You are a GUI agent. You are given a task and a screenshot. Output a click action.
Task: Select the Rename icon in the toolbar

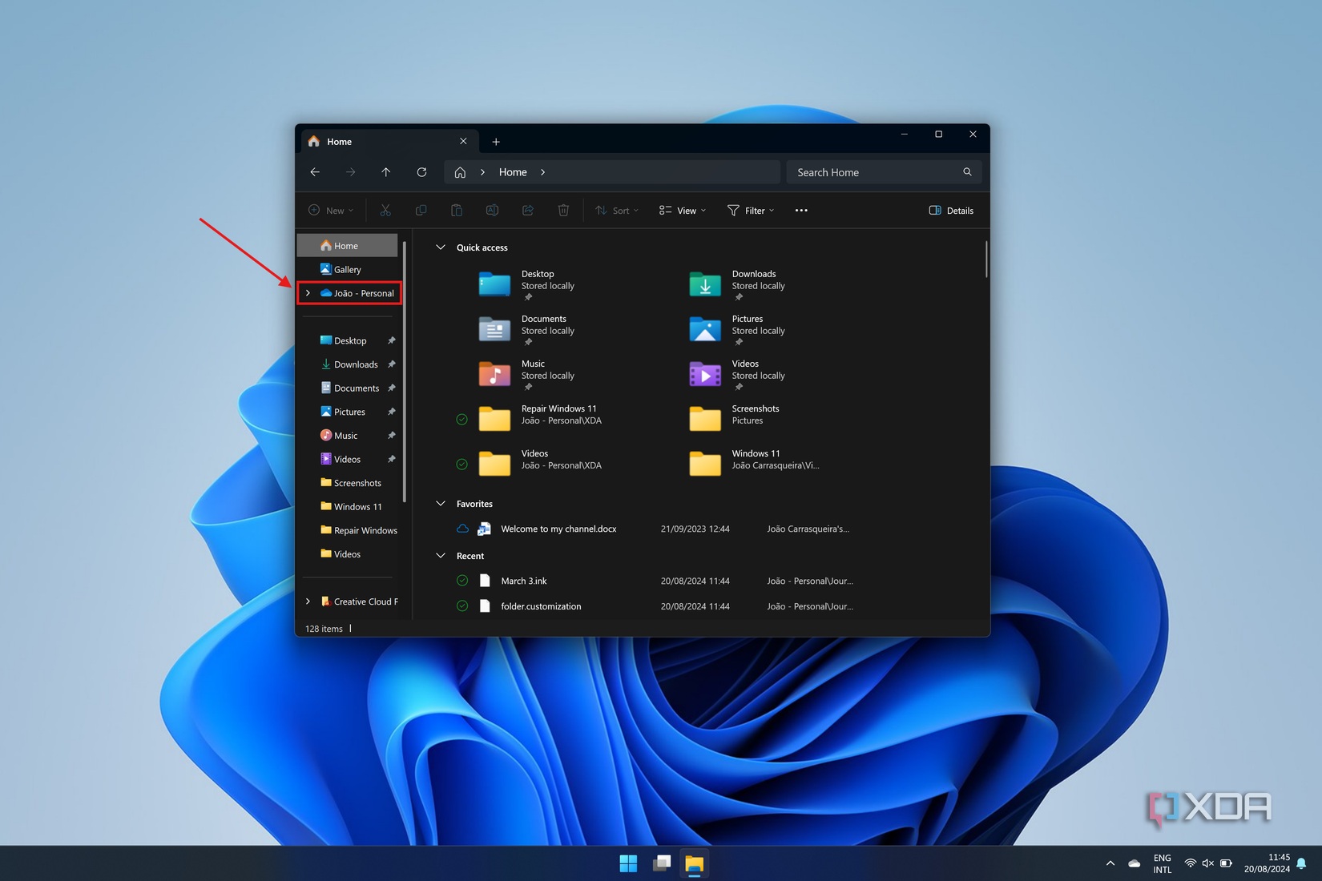point(492,210)
